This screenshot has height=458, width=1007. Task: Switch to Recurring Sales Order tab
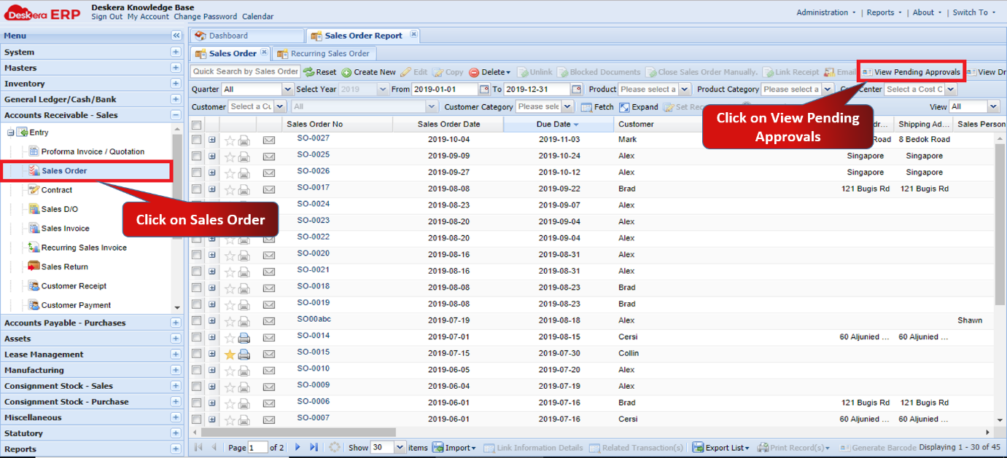click(x=324, y=53)
